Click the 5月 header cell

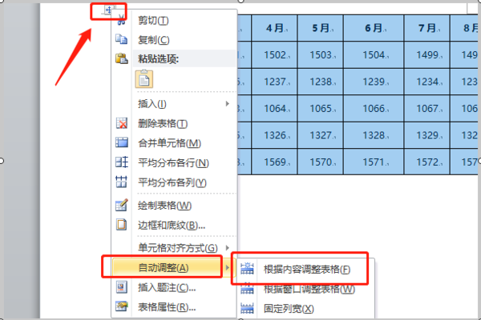click(x=320, y=28)
